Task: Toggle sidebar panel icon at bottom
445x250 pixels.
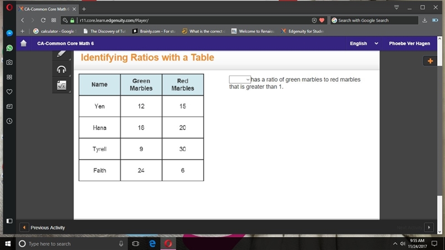Action: point(9,221)
